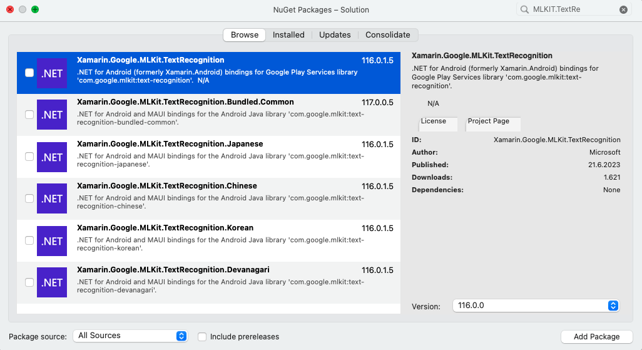Viewport: 642px width, 350px height.
Task: Click the .NET icon for TextRecognition.Chinese package
Action: point(52,198)
